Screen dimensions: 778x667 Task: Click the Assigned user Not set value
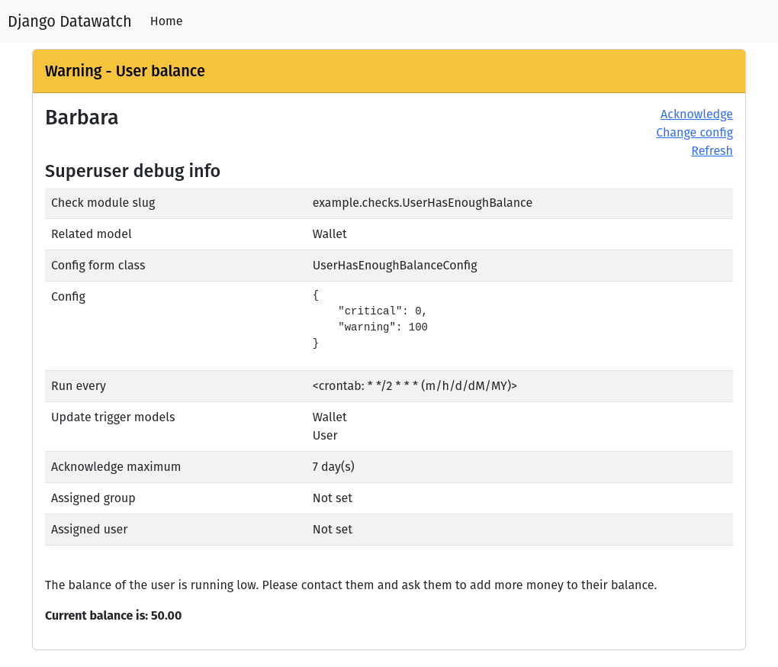coord(333,530)
